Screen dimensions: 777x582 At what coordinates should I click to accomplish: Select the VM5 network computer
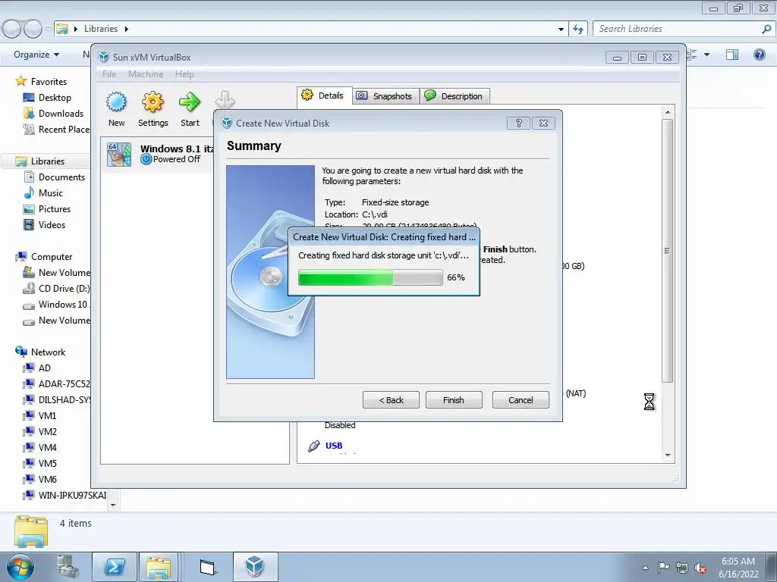click(x=47, y=463)
